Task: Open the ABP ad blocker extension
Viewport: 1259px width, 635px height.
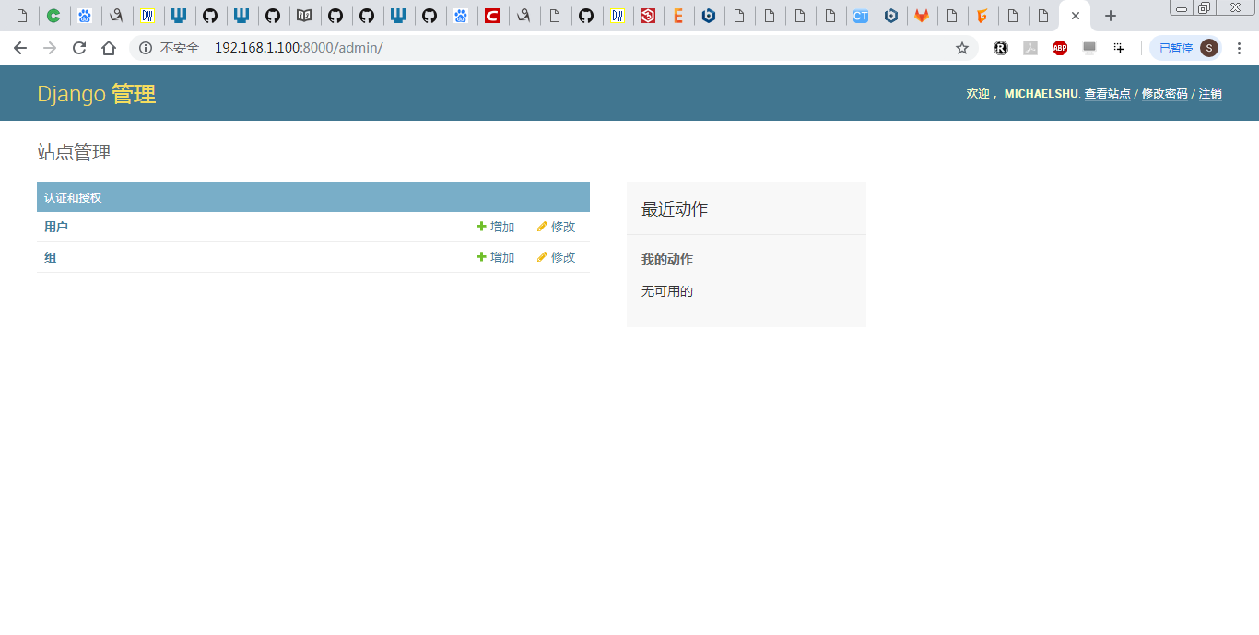Action: point(1060,48)
